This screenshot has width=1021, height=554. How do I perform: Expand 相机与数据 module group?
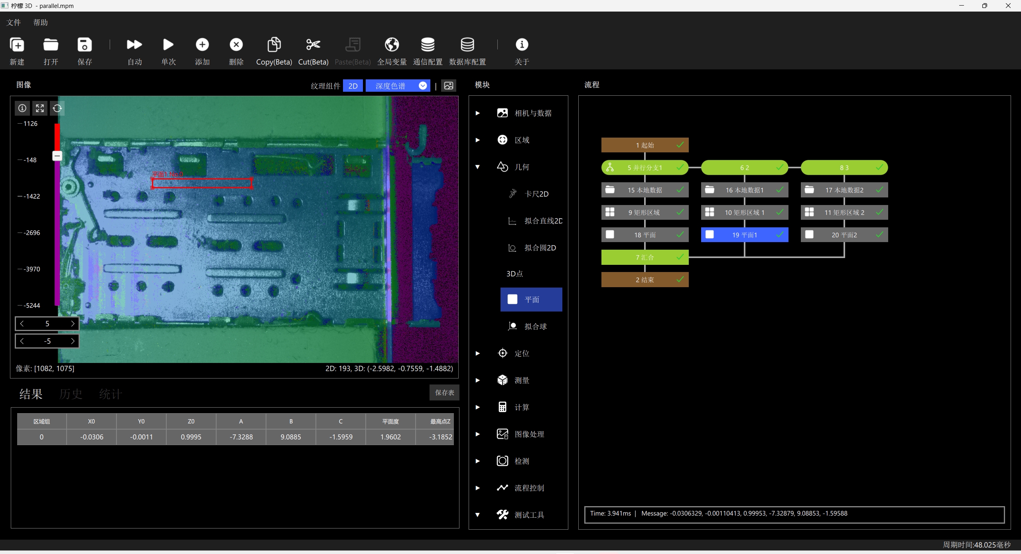[478, 113]
